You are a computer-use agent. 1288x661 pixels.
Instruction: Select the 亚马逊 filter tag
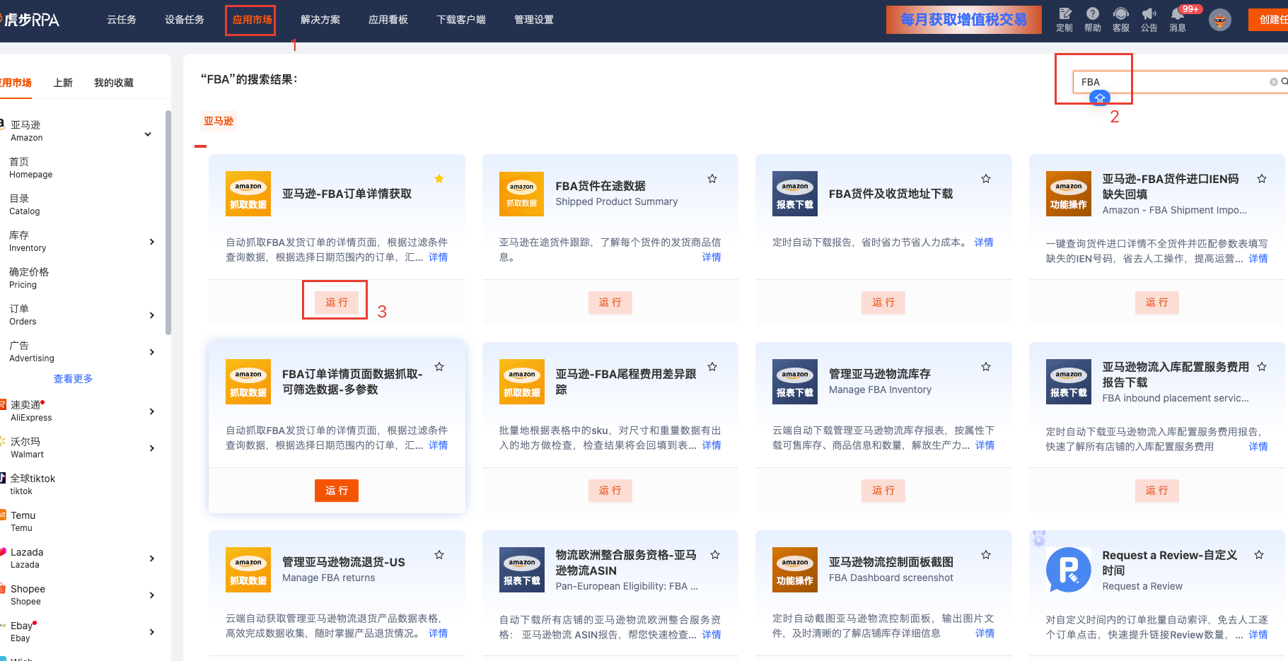coord(219,122)
